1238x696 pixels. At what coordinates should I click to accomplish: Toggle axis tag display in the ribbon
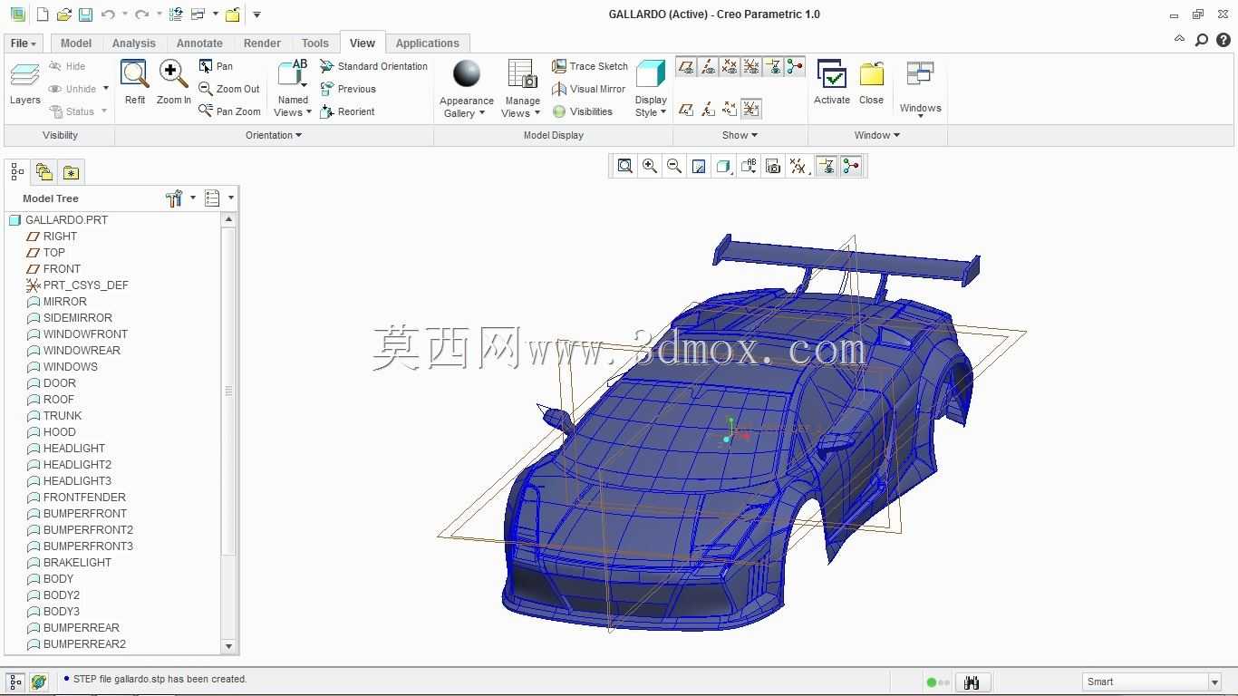[708, 110]
